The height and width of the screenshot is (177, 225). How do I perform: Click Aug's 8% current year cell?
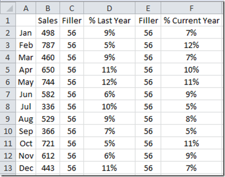tap(192, 119)
